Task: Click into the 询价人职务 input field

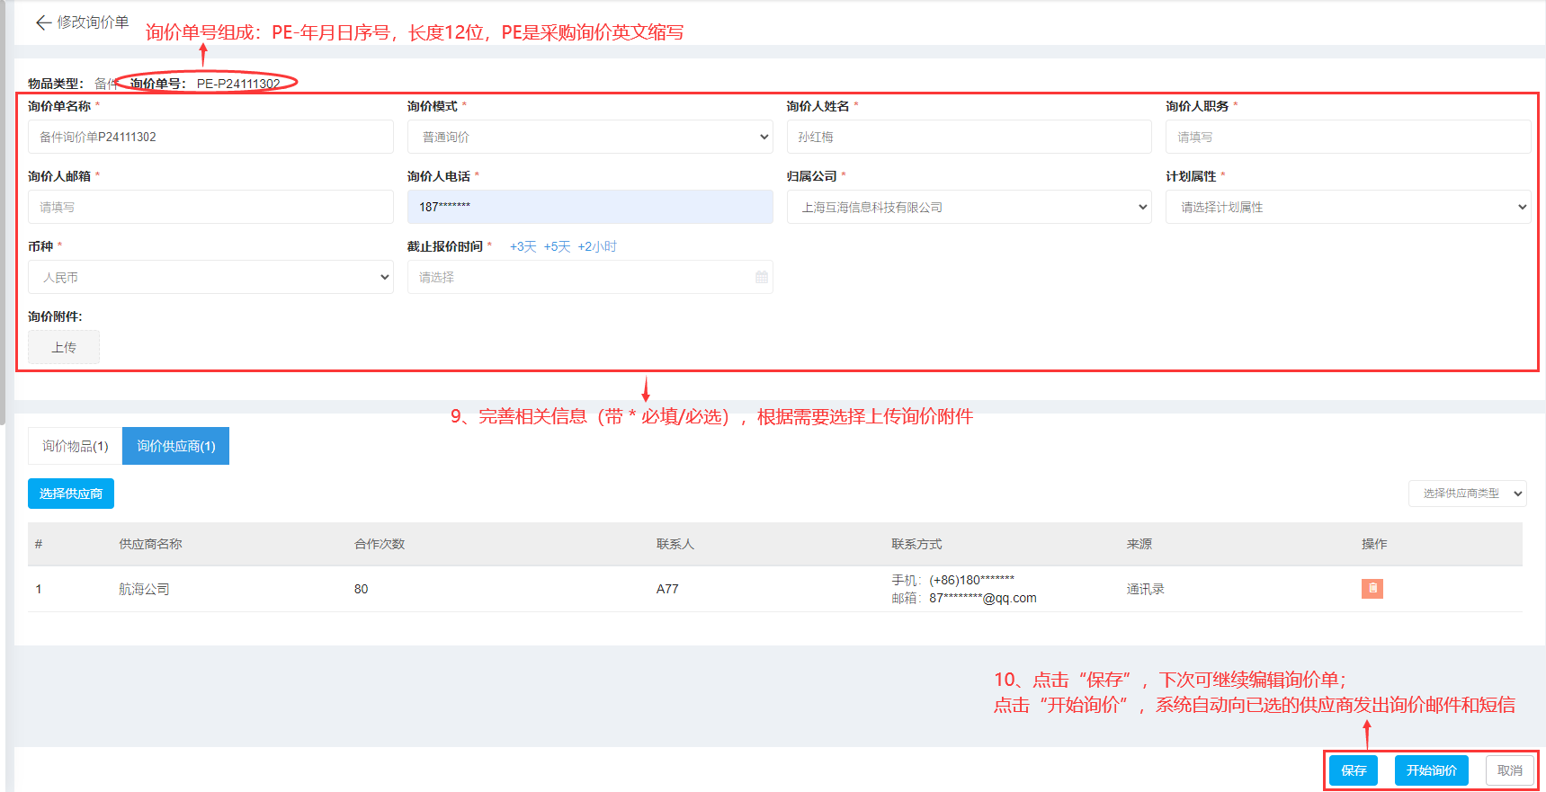Action: 1348,137
